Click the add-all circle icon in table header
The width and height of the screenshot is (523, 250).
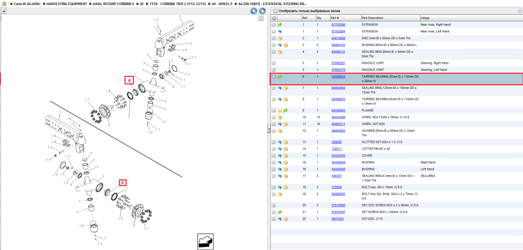[x=274, y=18]
